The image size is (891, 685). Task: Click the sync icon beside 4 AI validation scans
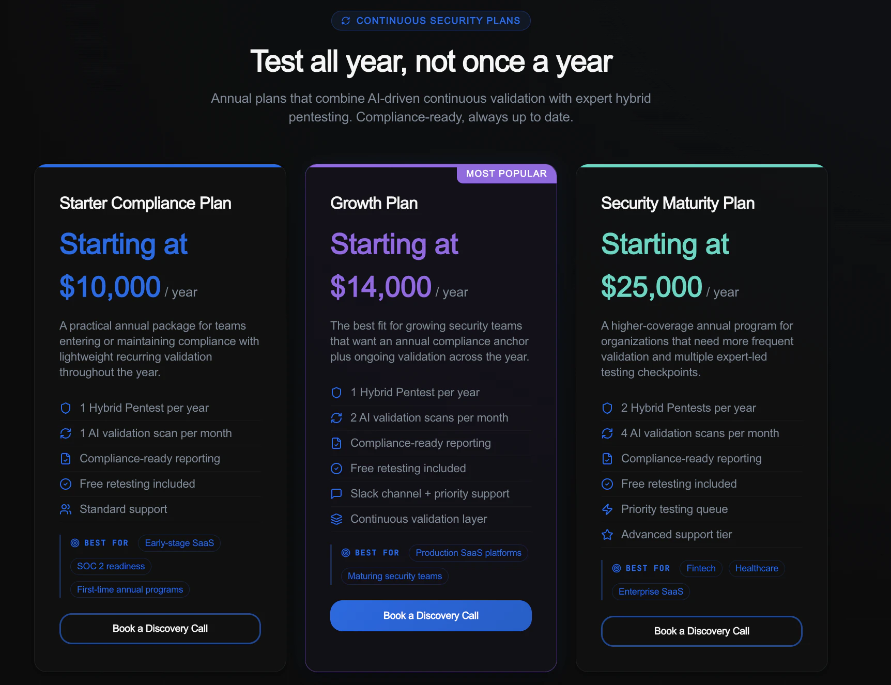607,433
